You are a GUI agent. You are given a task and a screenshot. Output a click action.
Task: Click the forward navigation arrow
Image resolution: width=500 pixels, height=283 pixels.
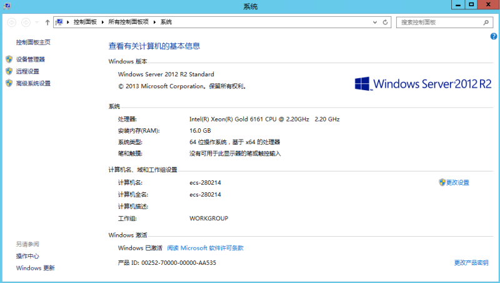point(26,22)
